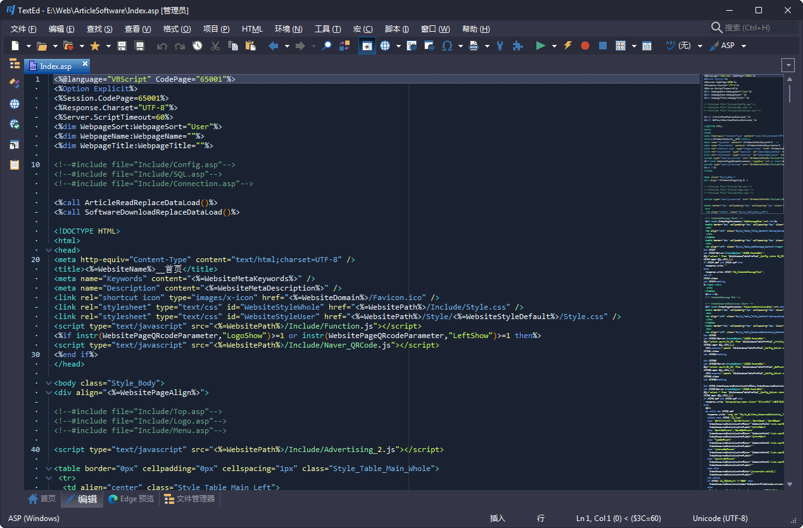
Task: Switch to the Edge 预览 tab
Action: 131,499
